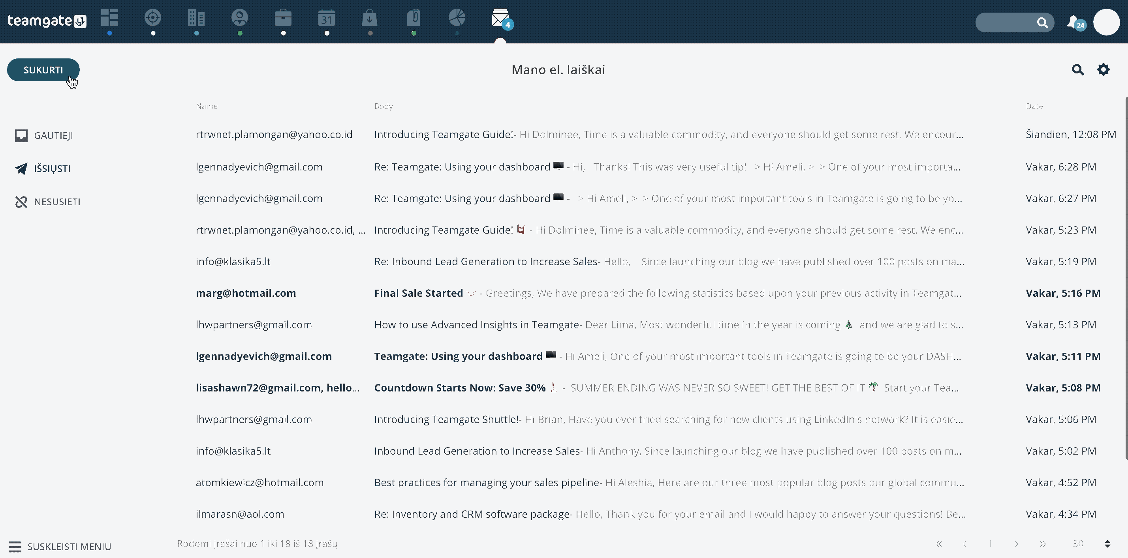Open 'How to use Advanced Insights in Teamgate' email
The height and width of the screenshot is (558, 1128).
click(x=648, y=325)
